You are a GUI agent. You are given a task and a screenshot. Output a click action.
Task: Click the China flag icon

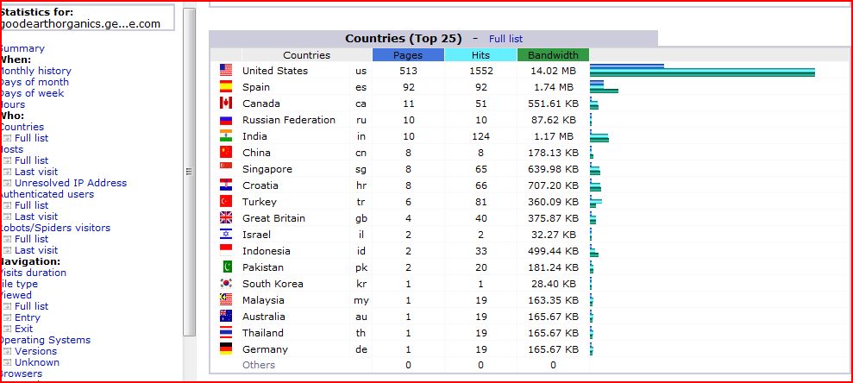click(226, 153)
